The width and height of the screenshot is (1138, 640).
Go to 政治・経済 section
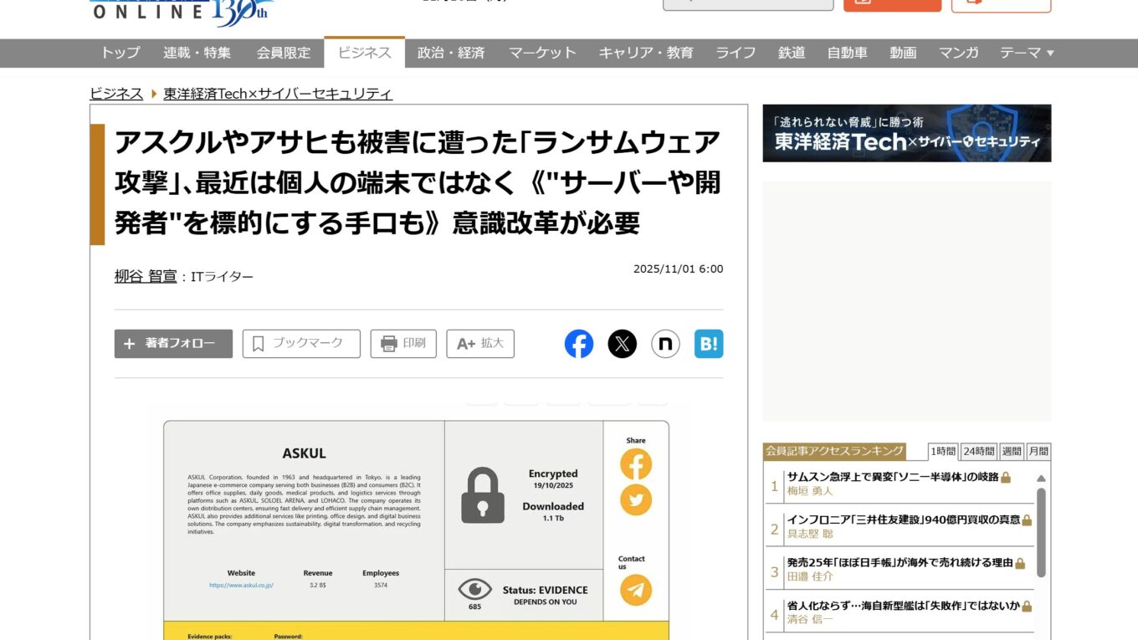point(451,53)
